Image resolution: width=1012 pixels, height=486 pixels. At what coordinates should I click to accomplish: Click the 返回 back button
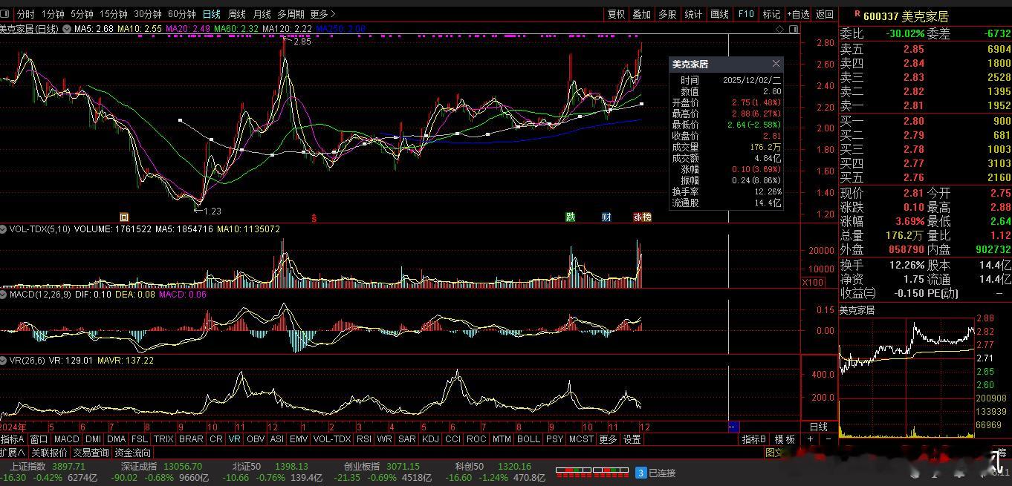[825, 14]
